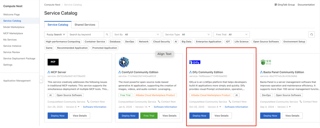Collapse the sidebar with the arrow handle
Screen dimensions: 320x128
point(41,79)
